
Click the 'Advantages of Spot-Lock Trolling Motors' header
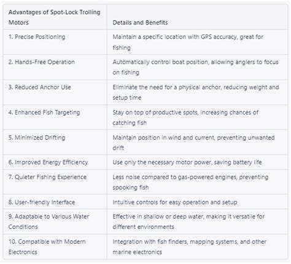pos(55,17)
